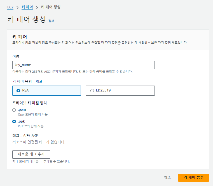The height and width of the screenshot is (186, 213).
Task: Select the .pem private key format
Action: (x=14, y=110)
